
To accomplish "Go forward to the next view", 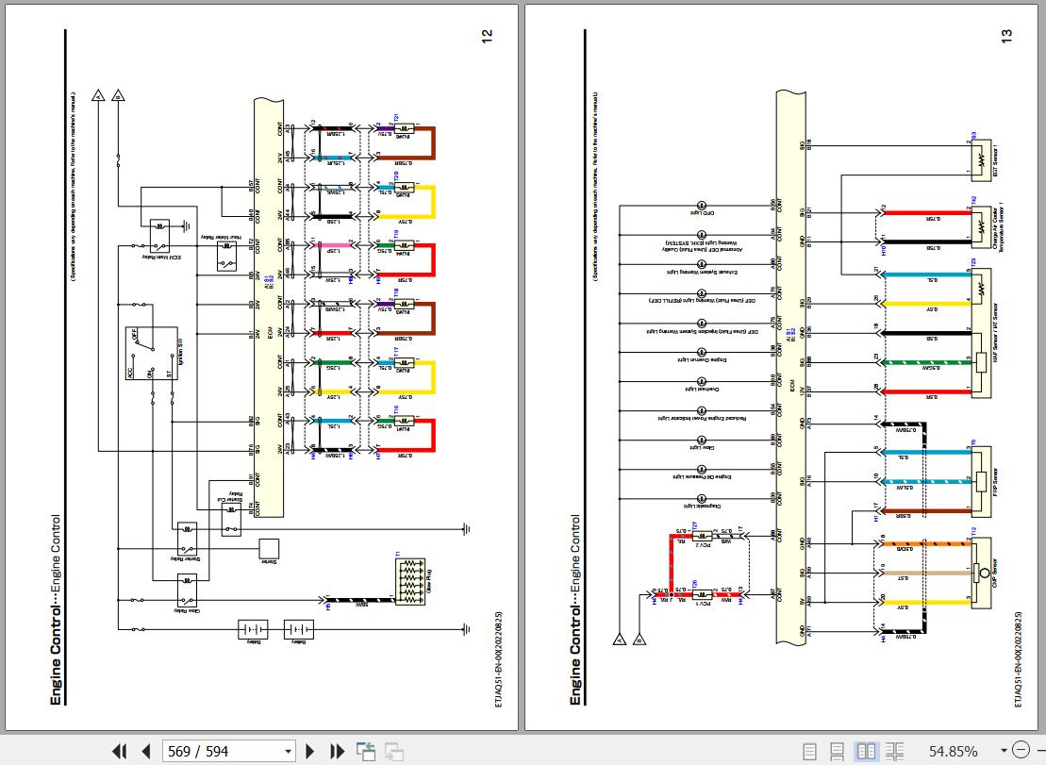I will coord(394,752).
